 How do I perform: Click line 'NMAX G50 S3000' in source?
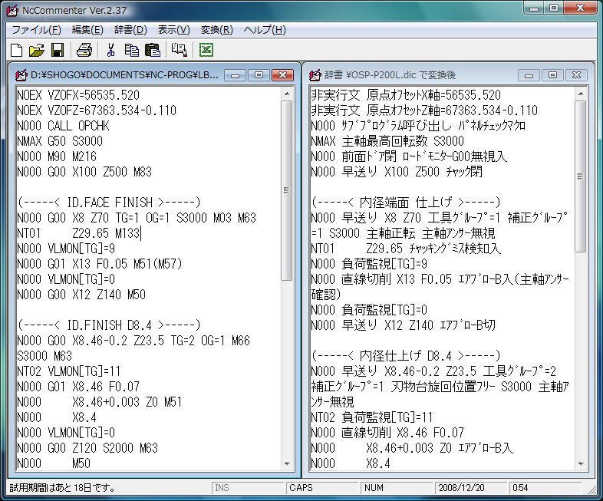click(60, 141)
